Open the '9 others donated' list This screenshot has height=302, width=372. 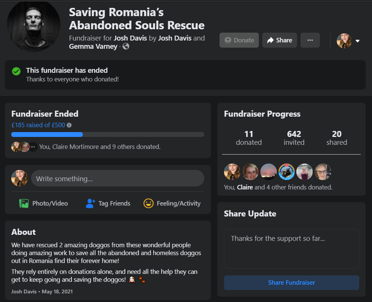click(136, 147)
